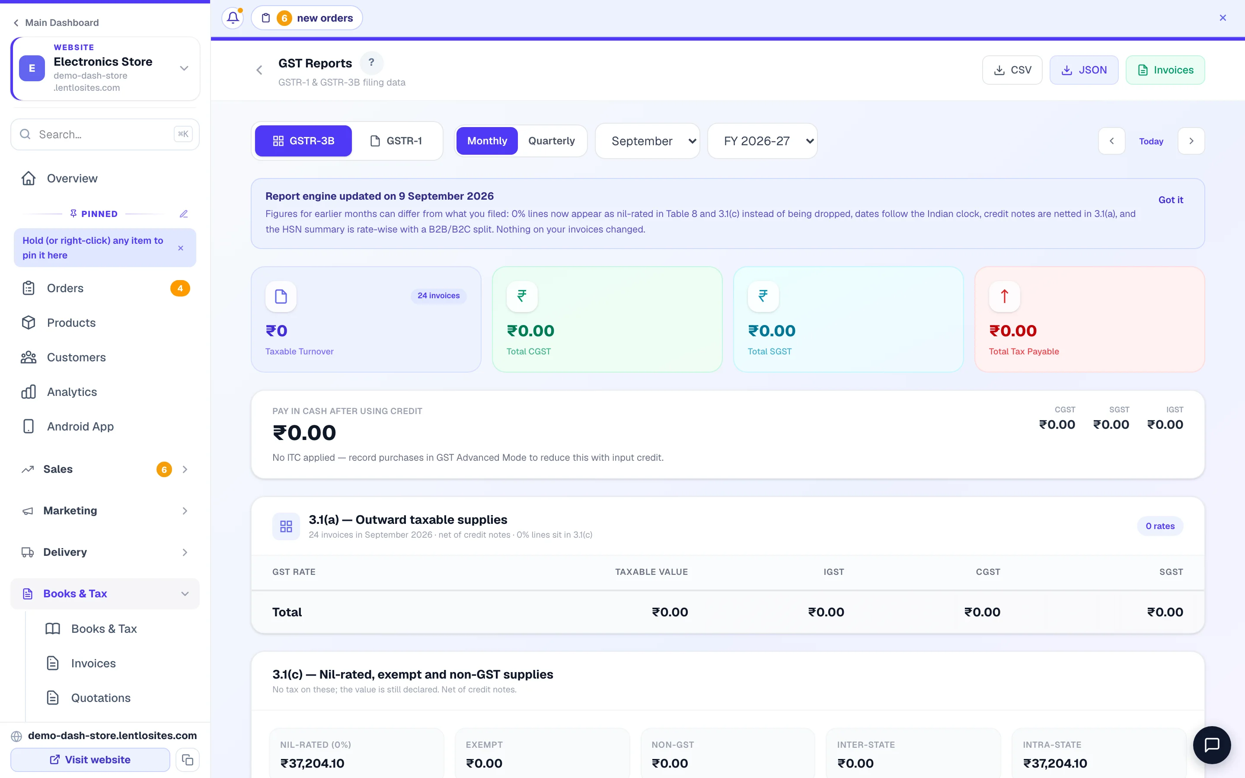Click the rupee icon on Total CGST card

coord(522,297)
